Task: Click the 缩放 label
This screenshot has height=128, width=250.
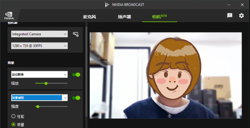Action: coord(15,83)
